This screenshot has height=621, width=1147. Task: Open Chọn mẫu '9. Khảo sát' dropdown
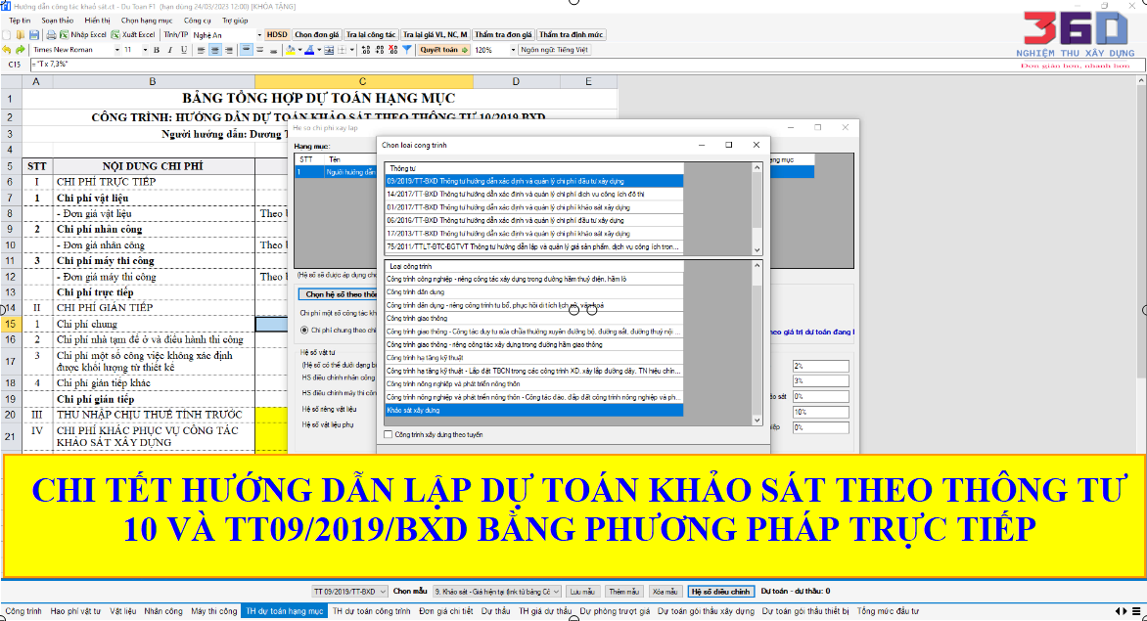click(x=497, y=591)
